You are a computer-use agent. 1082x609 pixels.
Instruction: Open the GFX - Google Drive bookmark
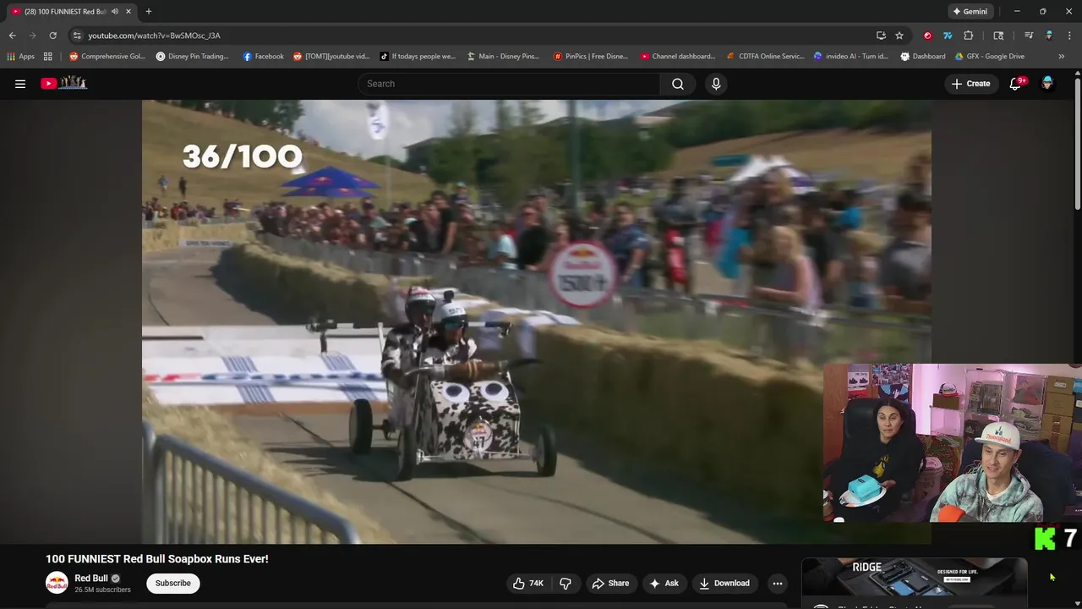click(x=989, y=57)
